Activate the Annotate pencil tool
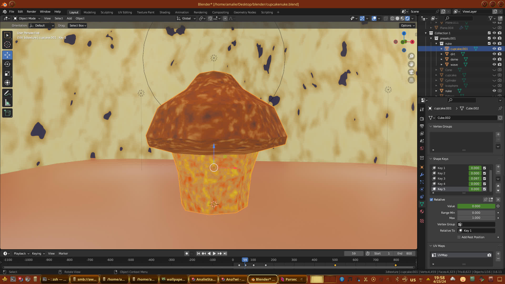505x284 pixels. click(7, 93)
